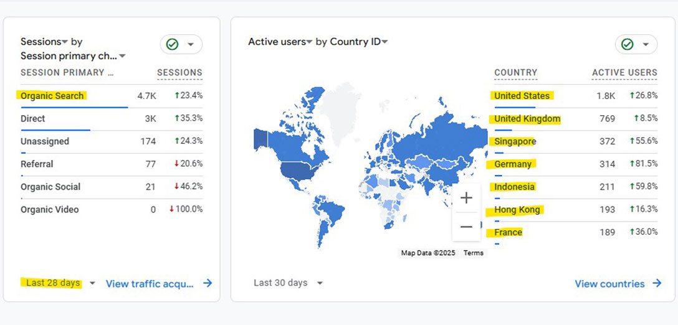Select the Organic Video channel row
This screenshot has height=325, width=678.
[x=112, y=210]
